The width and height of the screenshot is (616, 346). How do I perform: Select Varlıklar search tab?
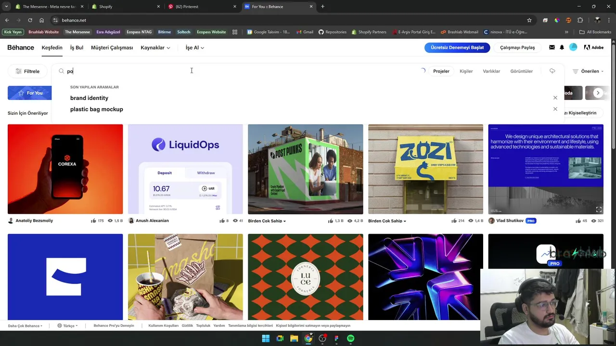coord(491,71)
